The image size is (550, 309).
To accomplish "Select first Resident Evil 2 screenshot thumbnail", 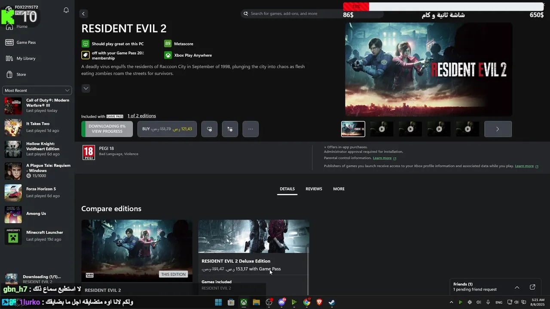I will 353,129.
